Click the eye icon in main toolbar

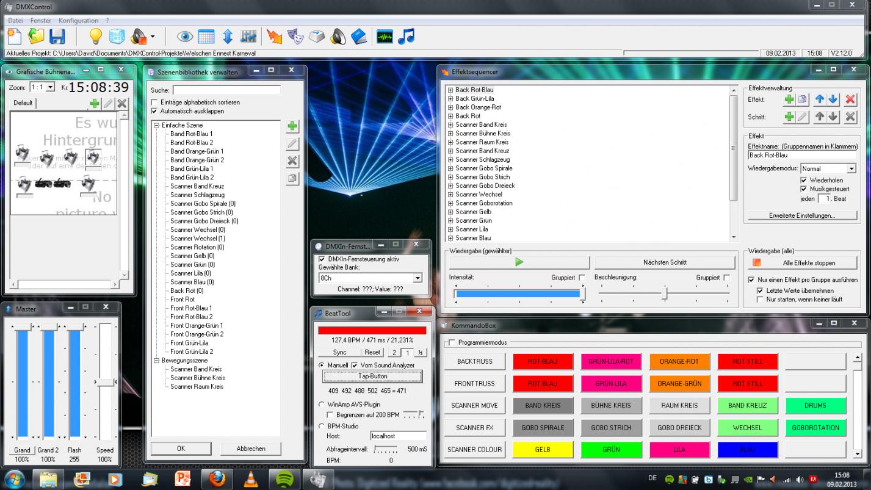coord(184,37)
